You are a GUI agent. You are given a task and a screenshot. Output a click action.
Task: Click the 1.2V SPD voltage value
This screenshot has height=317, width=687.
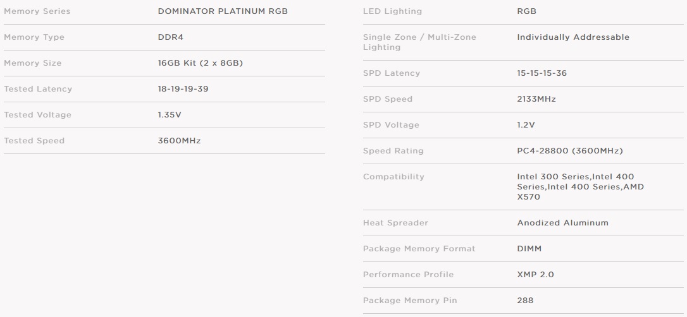click(526, 124)
